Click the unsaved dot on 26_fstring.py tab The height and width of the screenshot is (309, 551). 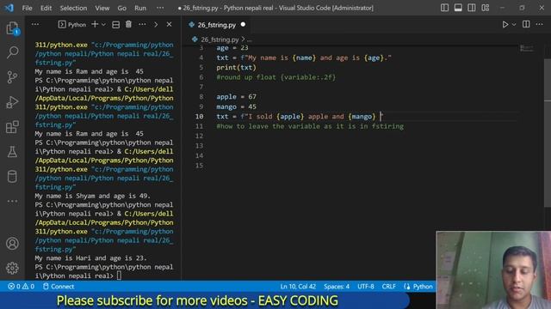243,25
